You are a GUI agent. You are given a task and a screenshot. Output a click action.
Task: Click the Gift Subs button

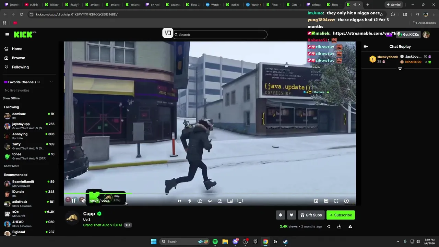[x=311, y=215]
